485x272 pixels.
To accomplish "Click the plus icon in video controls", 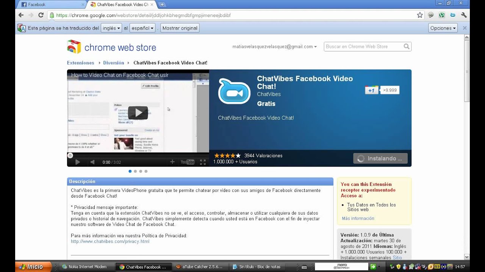I will tap(172, 162).
